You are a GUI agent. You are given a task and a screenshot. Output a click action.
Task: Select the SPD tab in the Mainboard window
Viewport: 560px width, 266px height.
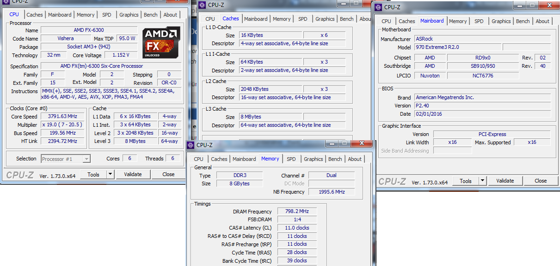[x=479, y=21]
